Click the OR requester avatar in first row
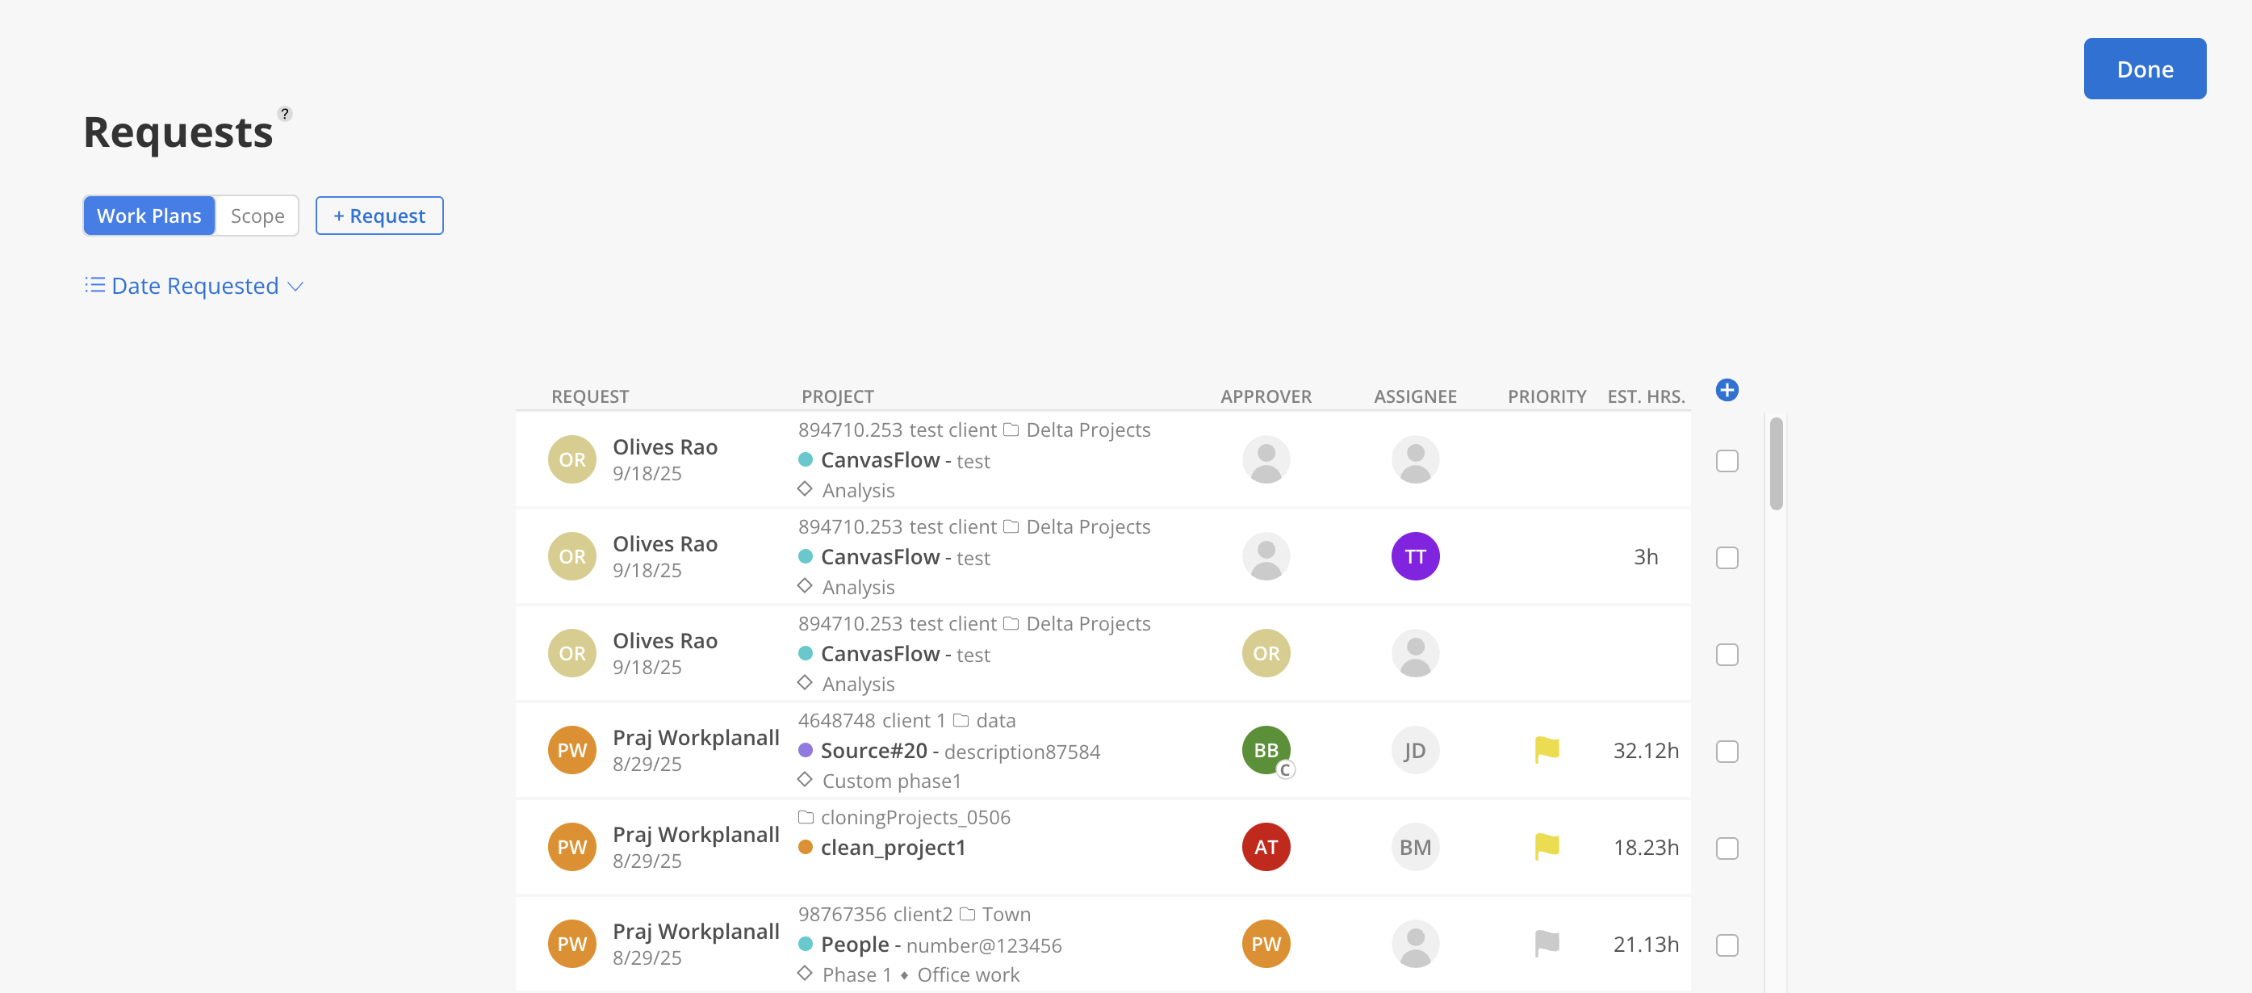This screenshot has height=993, width=2252. [571, 460]
